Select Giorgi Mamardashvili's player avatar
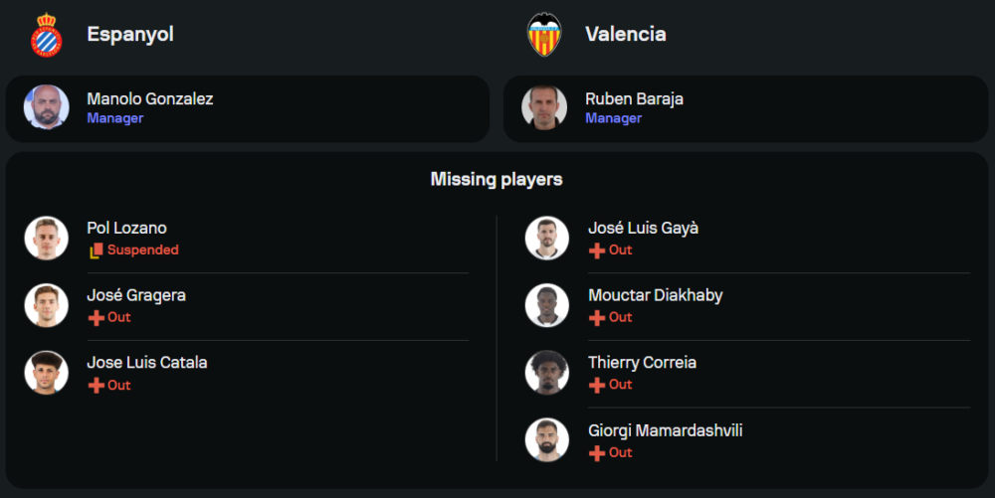 pos(547,439)
